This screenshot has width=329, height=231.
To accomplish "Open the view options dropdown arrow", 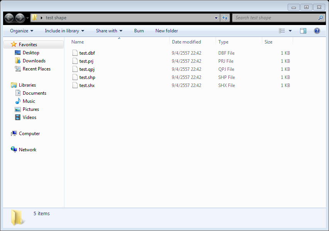I will [290, 31].
